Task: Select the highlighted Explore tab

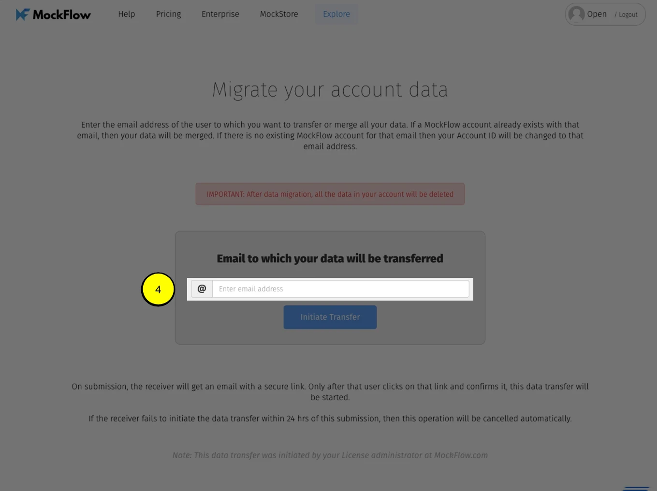Action: (x=336, y=14)
